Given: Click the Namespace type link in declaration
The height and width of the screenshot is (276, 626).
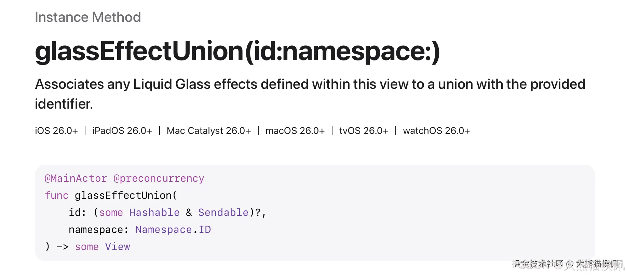Looking at the screenshot, I should 163,230.
